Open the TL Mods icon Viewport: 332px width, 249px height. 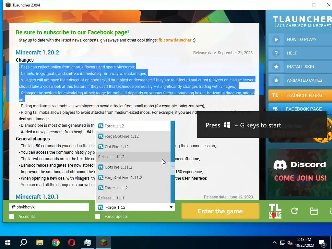point(275,211)
